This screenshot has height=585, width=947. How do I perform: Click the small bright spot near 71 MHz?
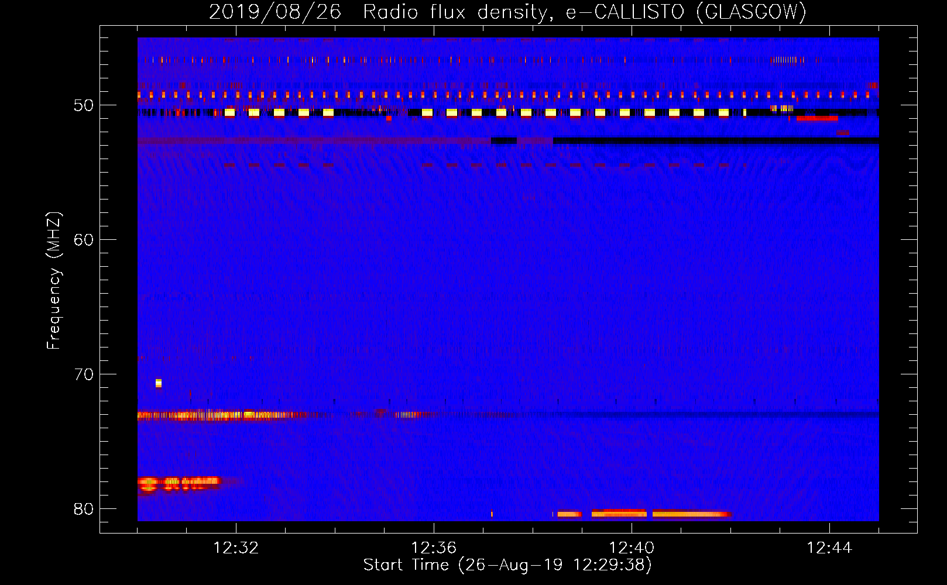coord(159,383)
